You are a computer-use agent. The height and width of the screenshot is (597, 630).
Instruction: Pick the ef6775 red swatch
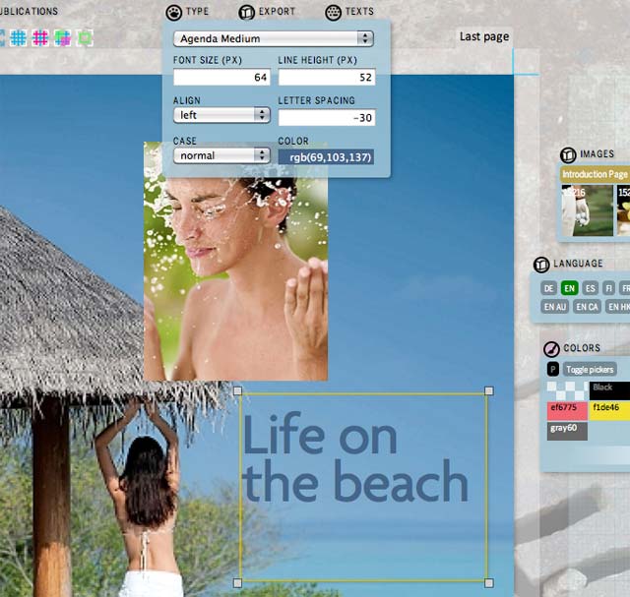point(567,411)
